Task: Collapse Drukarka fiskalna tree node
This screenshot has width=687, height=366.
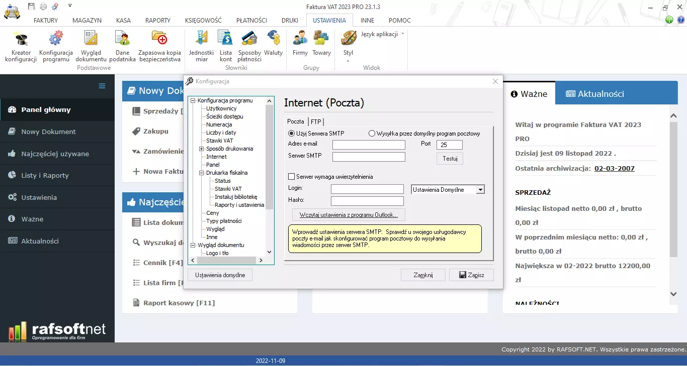Action: coord(201,173)
